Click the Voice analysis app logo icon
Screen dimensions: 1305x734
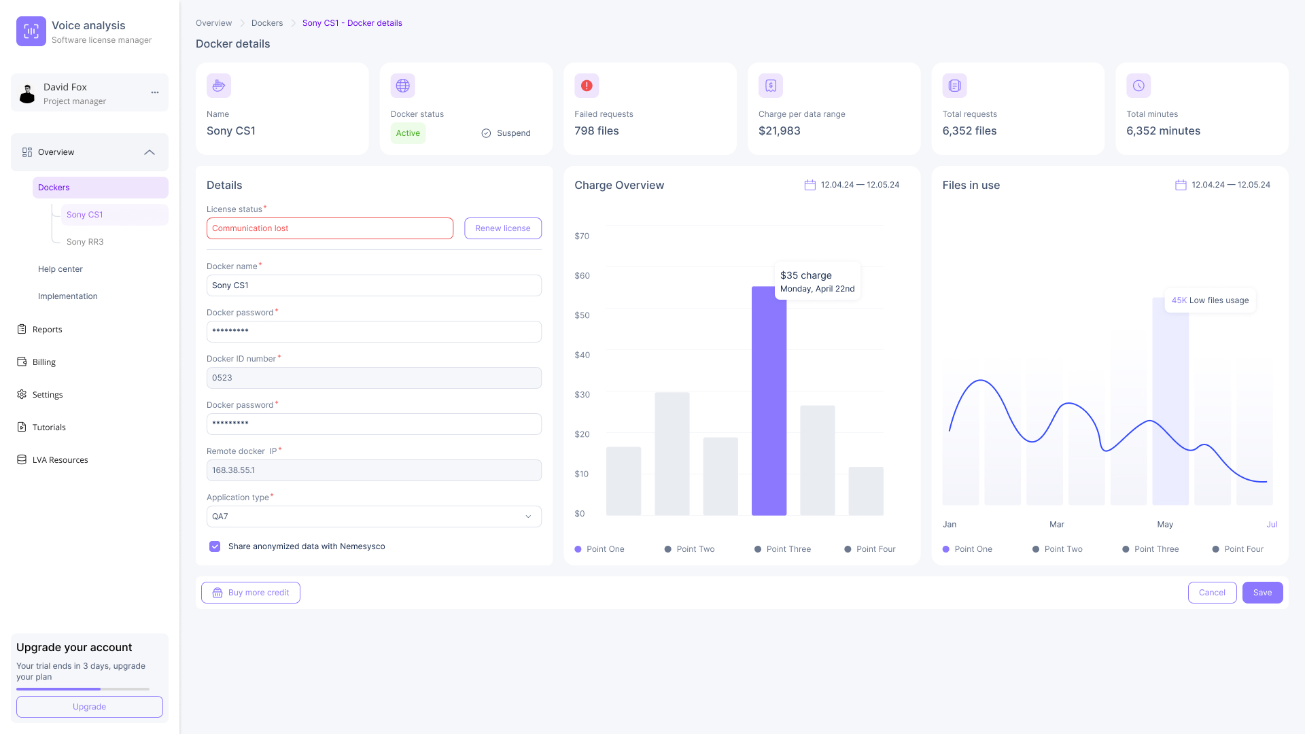[x=31, y=31]
